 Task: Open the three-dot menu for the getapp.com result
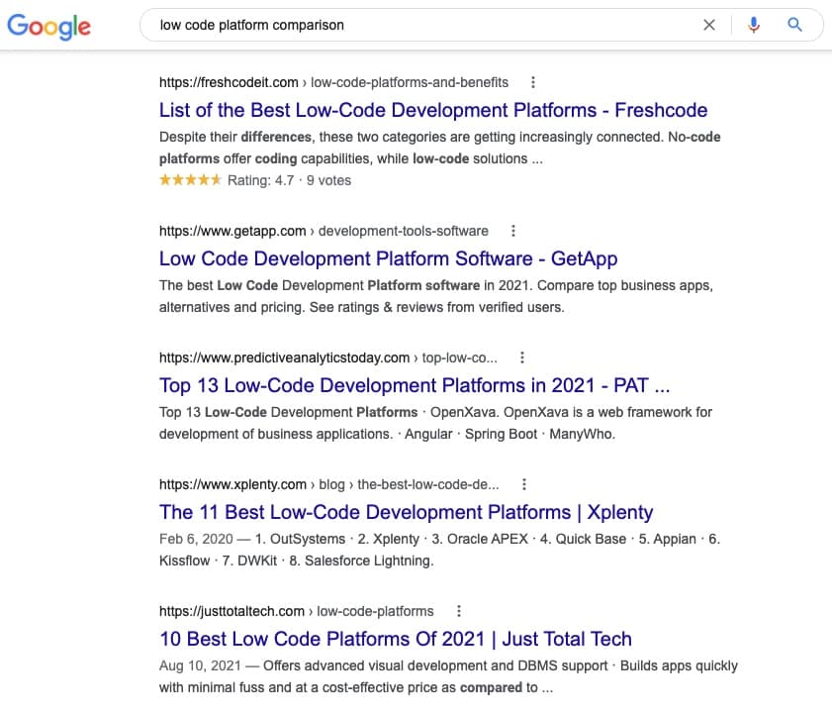click(x=512, y=231)
